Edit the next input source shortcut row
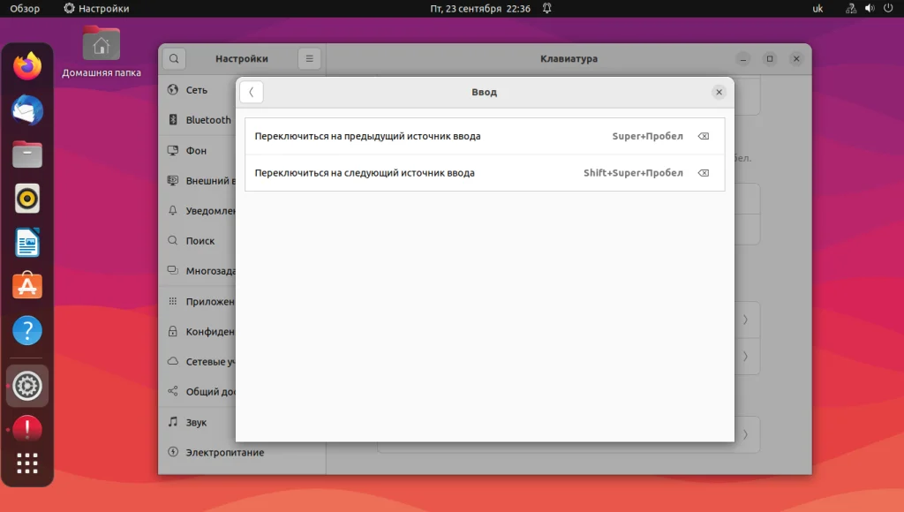 tap(485, 173)
